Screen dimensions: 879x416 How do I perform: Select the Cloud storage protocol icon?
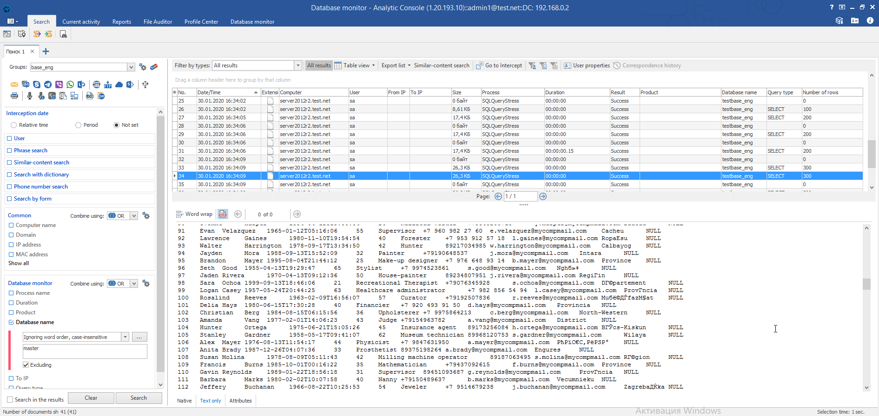[119, 84]
